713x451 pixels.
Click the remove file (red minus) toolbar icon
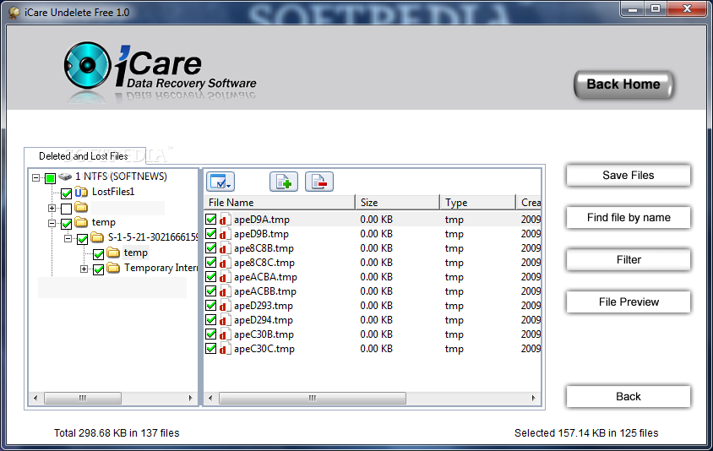pos(319,182)
